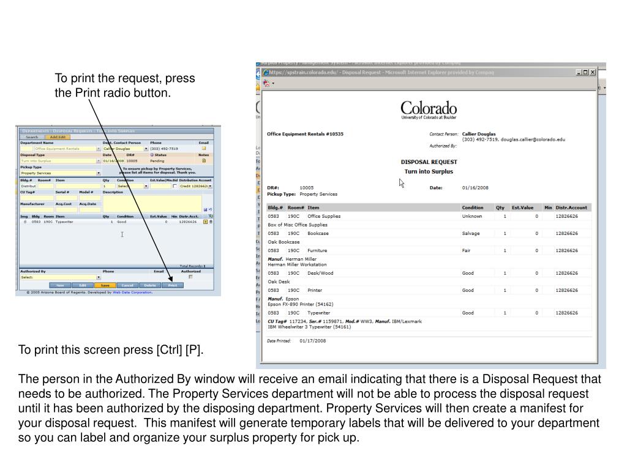The width and height of the screenshot is (627, 470).
Task: Open the Authorized By Select dropdown
Action: [x=99, y=277]
